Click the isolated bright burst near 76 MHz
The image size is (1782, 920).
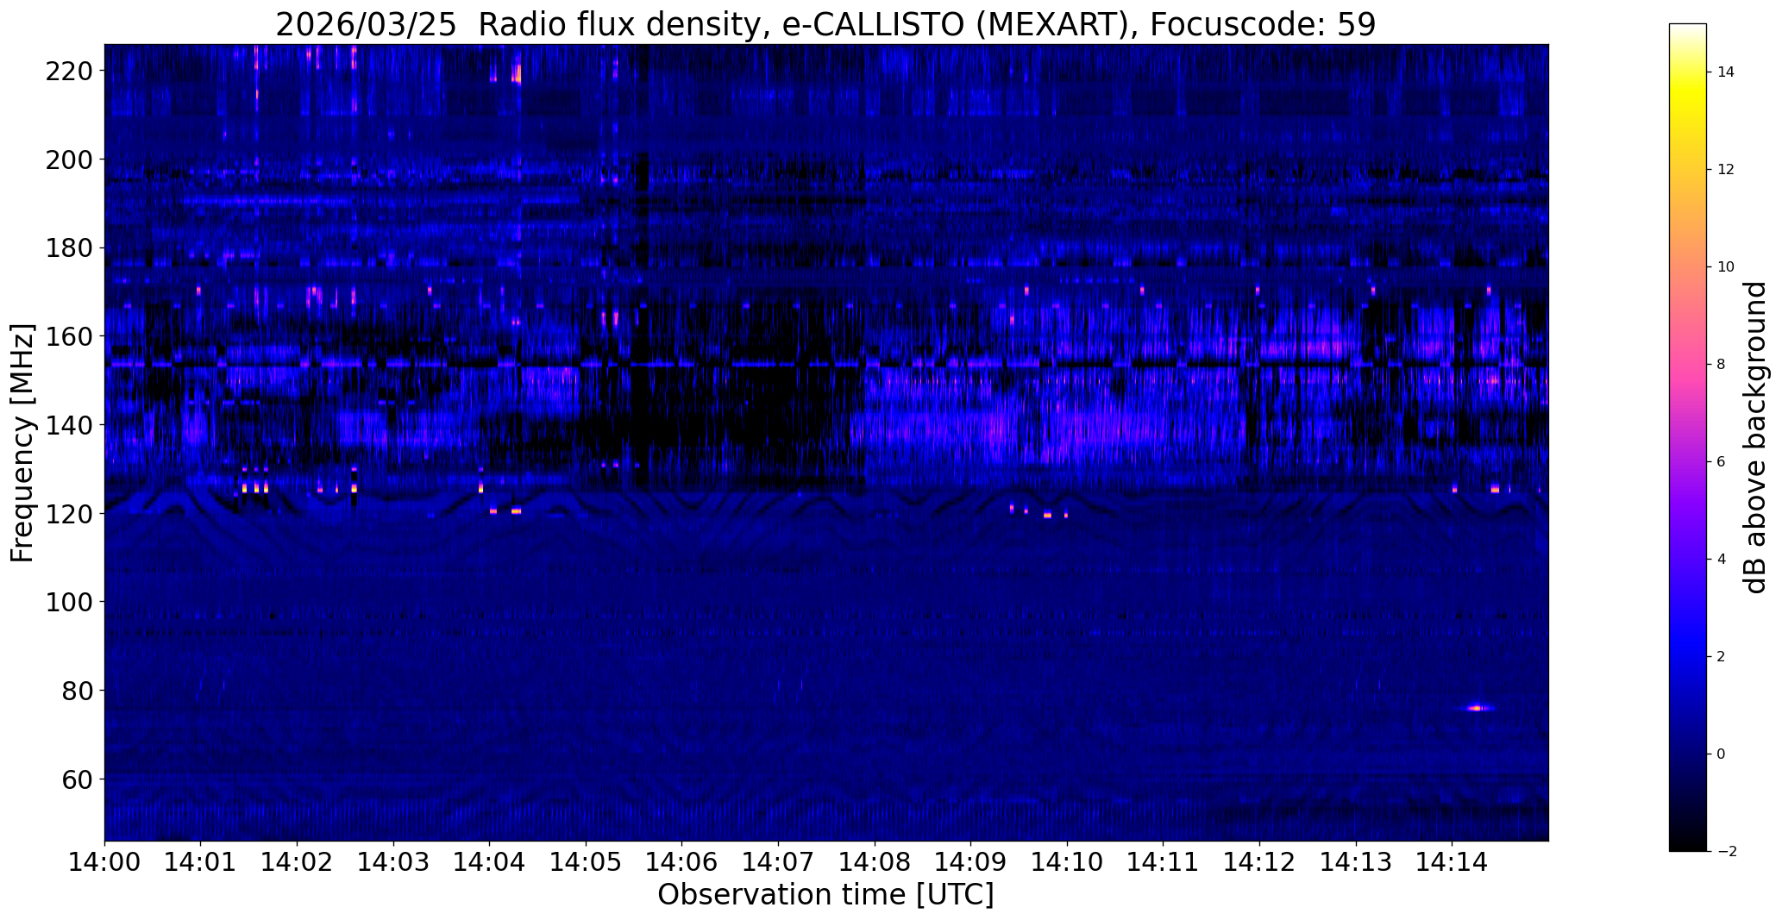[x=1477, y=709]
